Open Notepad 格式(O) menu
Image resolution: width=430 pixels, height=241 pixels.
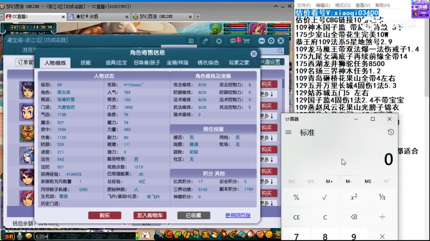tap(343, 5)
